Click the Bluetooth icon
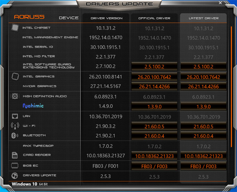 pyautogui.click(x=15, y=135)
